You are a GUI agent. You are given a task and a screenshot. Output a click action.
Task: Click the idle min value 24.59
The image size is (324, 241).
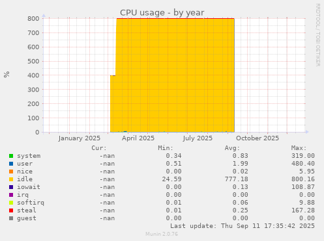point(171,179)
